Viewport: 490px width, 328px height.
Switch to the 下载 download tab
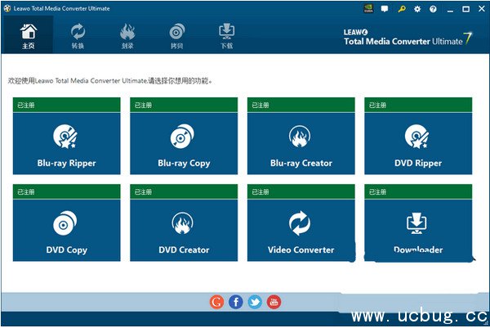(226, 36)
